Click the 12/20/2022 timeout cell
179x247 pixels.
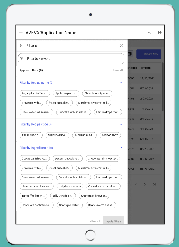click(x=147, y=78)
